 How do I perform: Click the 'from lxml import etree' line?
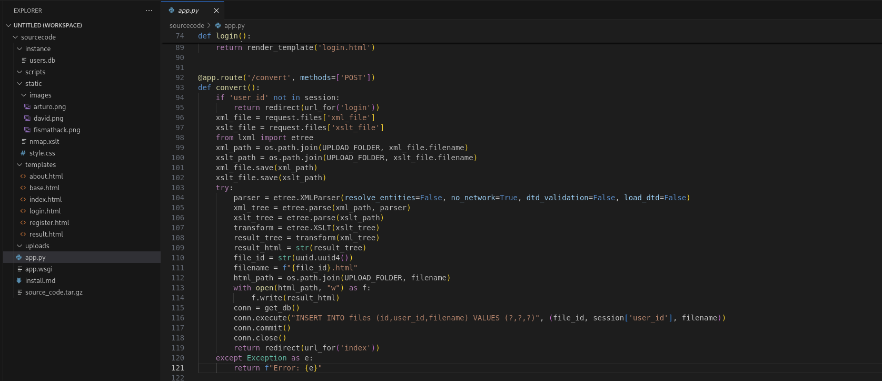click(x=264, y=138)
